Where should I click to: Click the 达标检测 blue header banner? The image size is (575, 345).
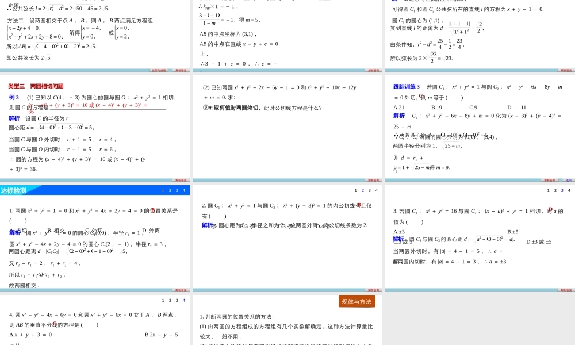95,190
